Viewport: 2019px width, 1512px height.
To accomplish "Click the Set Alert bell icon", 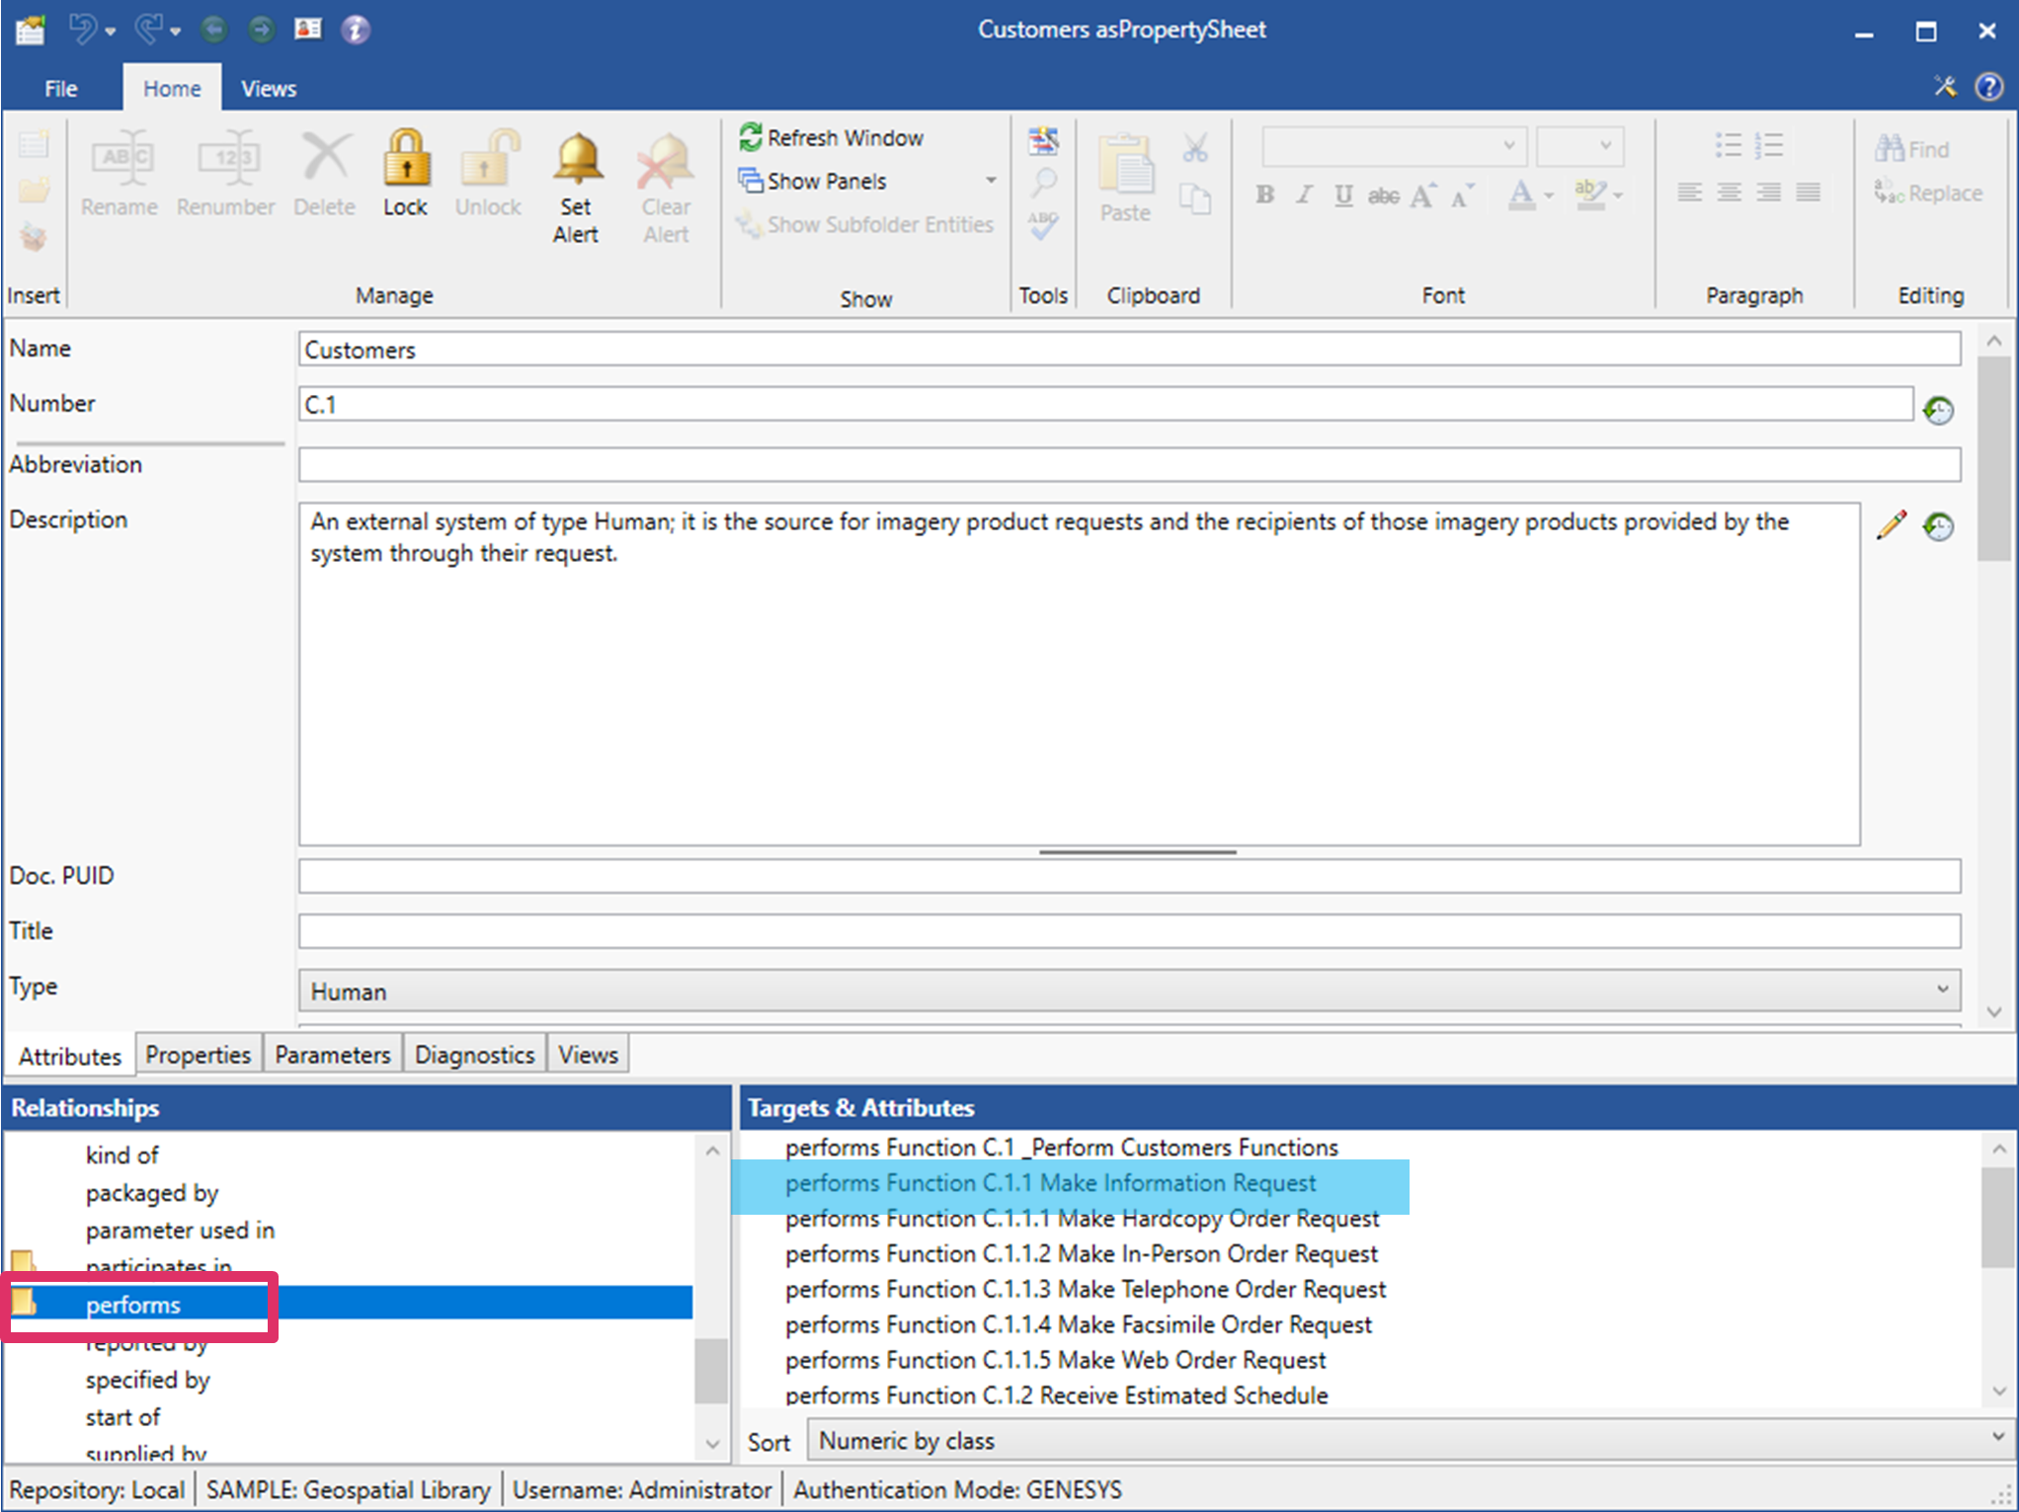I will coord(576,160).
